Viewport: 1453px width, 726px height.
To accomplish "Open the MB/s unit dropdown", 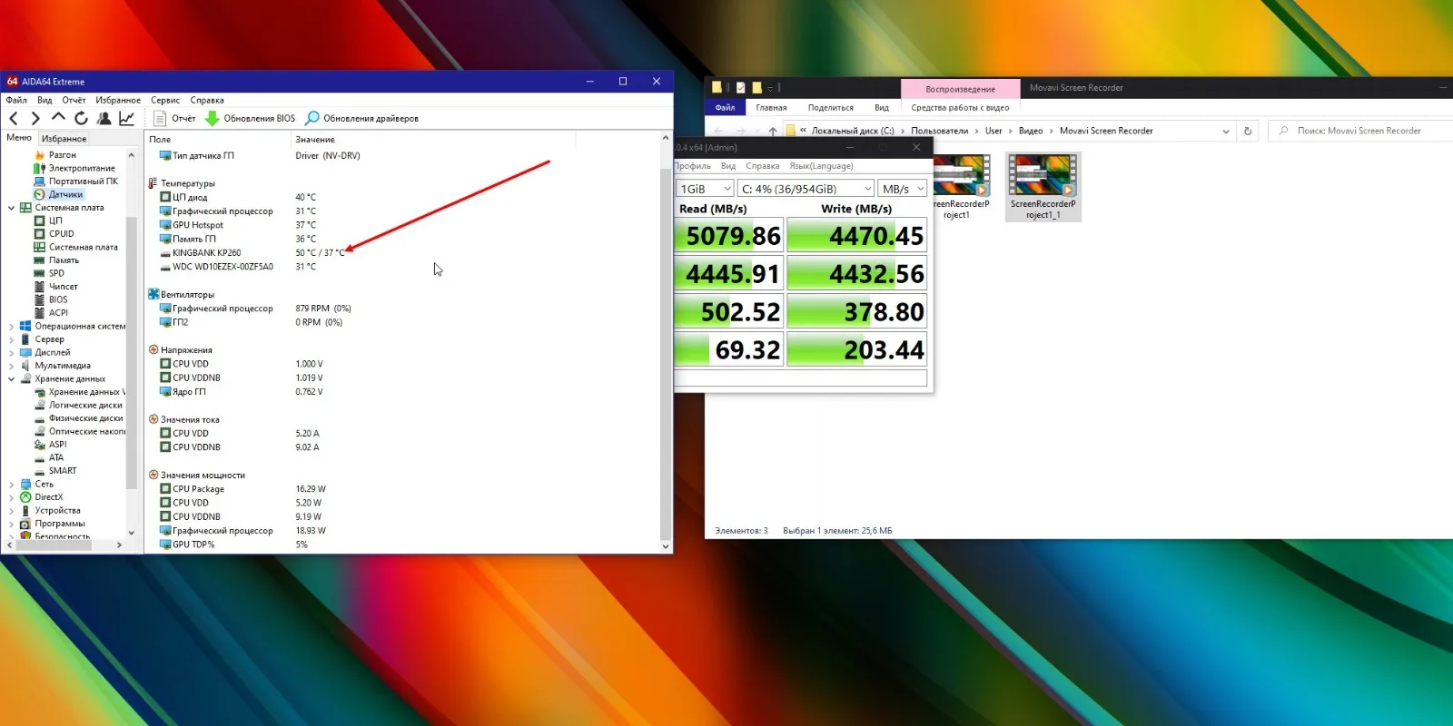I will point(903,189).
